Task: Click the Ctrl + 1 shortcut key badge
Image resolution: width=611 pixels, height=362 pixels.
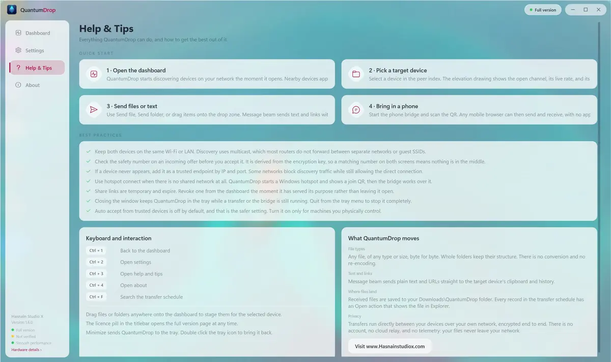Action: [96, 250]
